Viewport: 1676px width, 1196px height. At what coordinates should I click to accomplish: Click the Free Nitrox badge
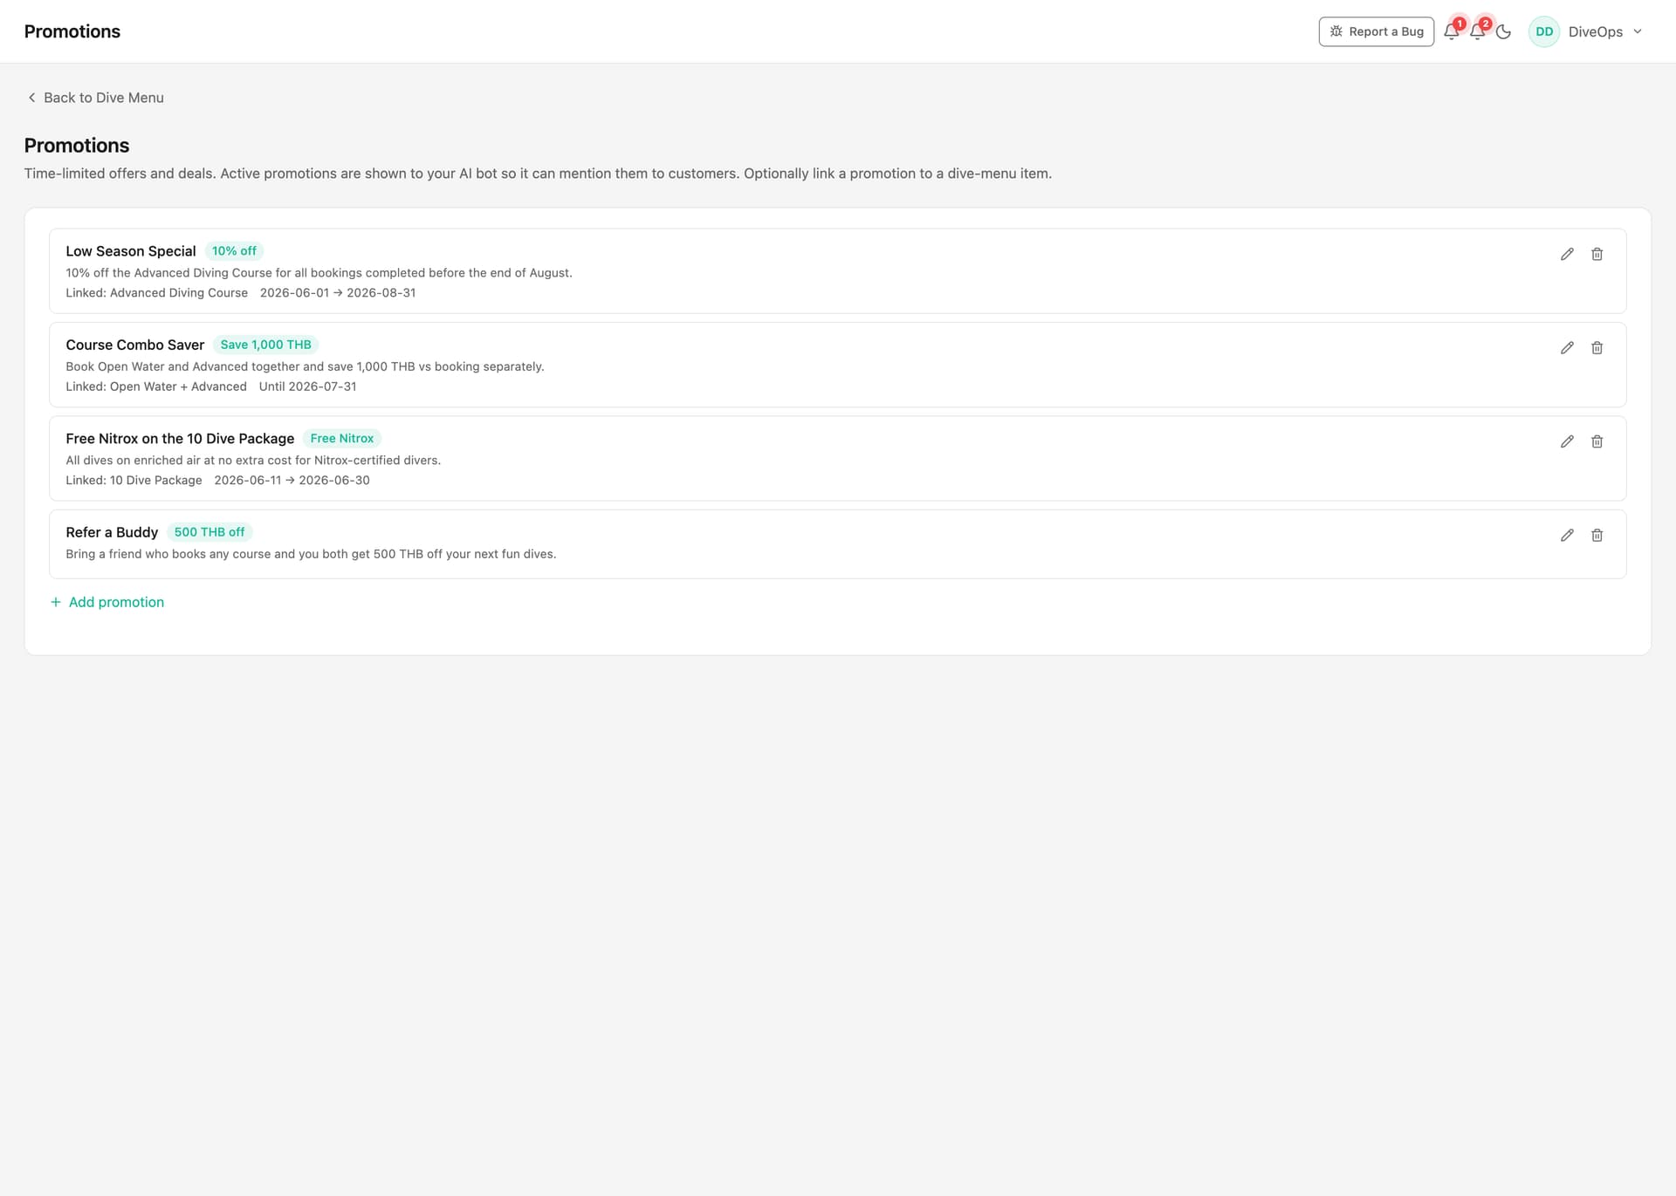[341, 439]
